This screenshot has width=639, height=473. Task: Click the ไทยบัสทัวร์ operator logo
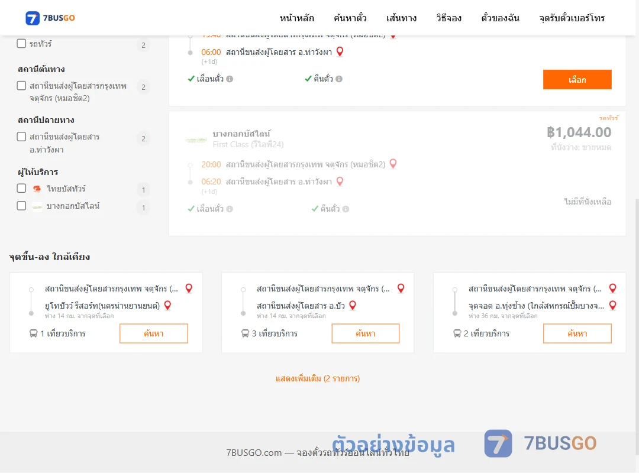click(37, 189)
